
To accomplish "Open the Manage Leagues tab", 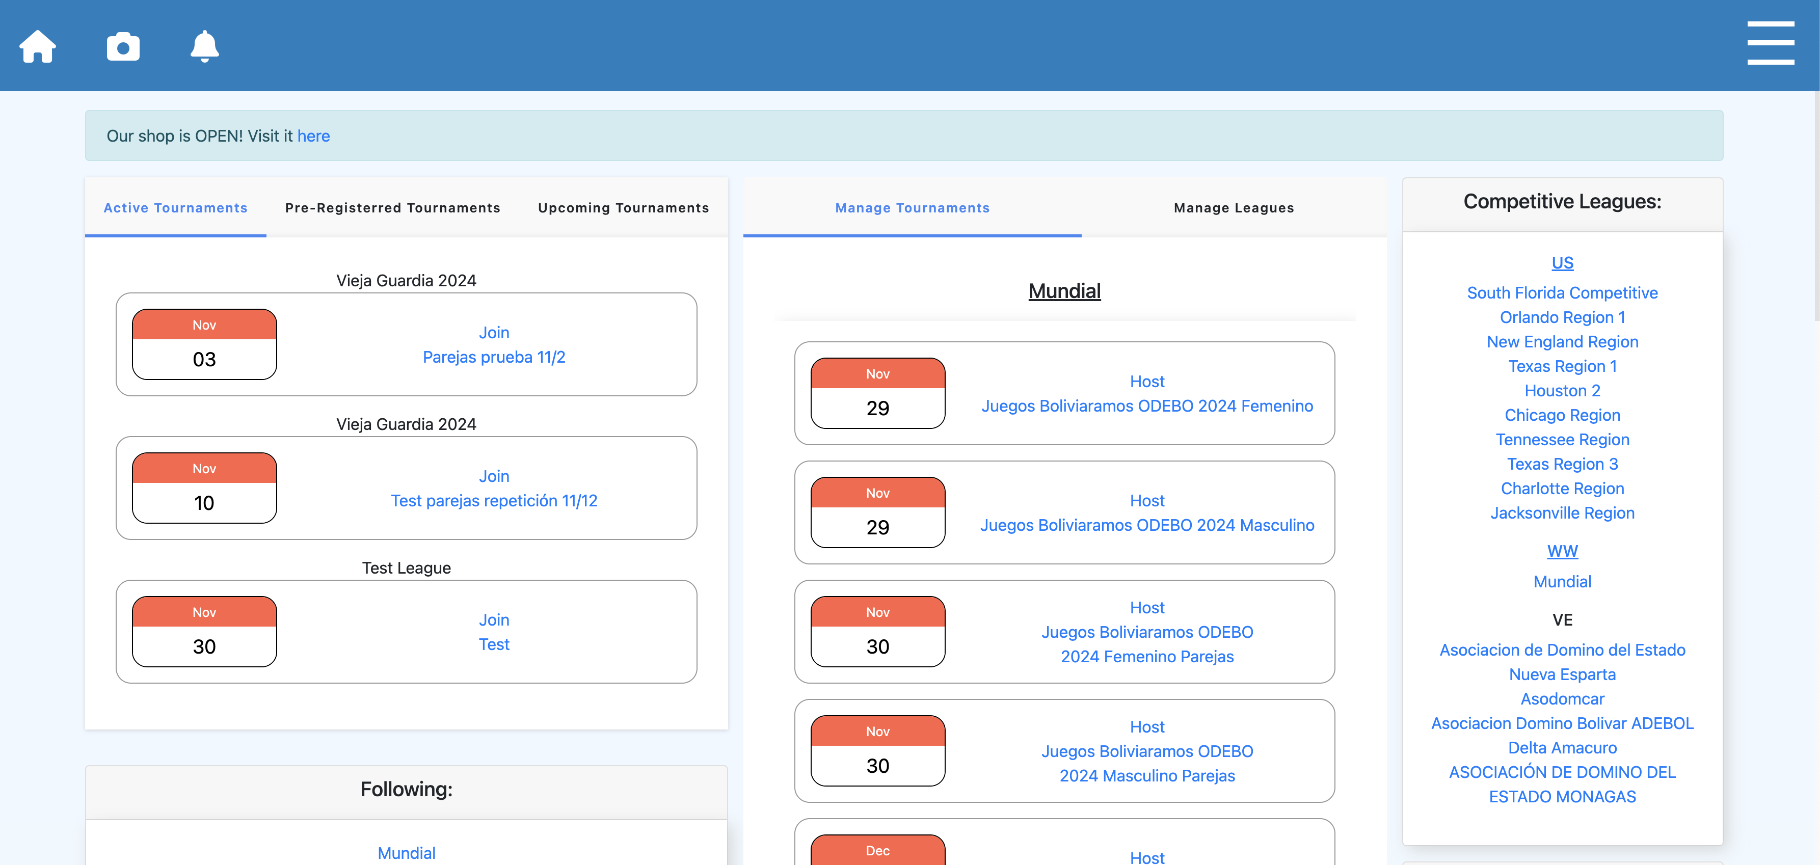I will (x=1234, y=208).
